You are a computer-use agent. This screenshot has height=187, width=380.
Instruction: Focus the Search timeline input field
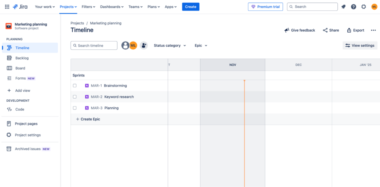coord(96,46)
